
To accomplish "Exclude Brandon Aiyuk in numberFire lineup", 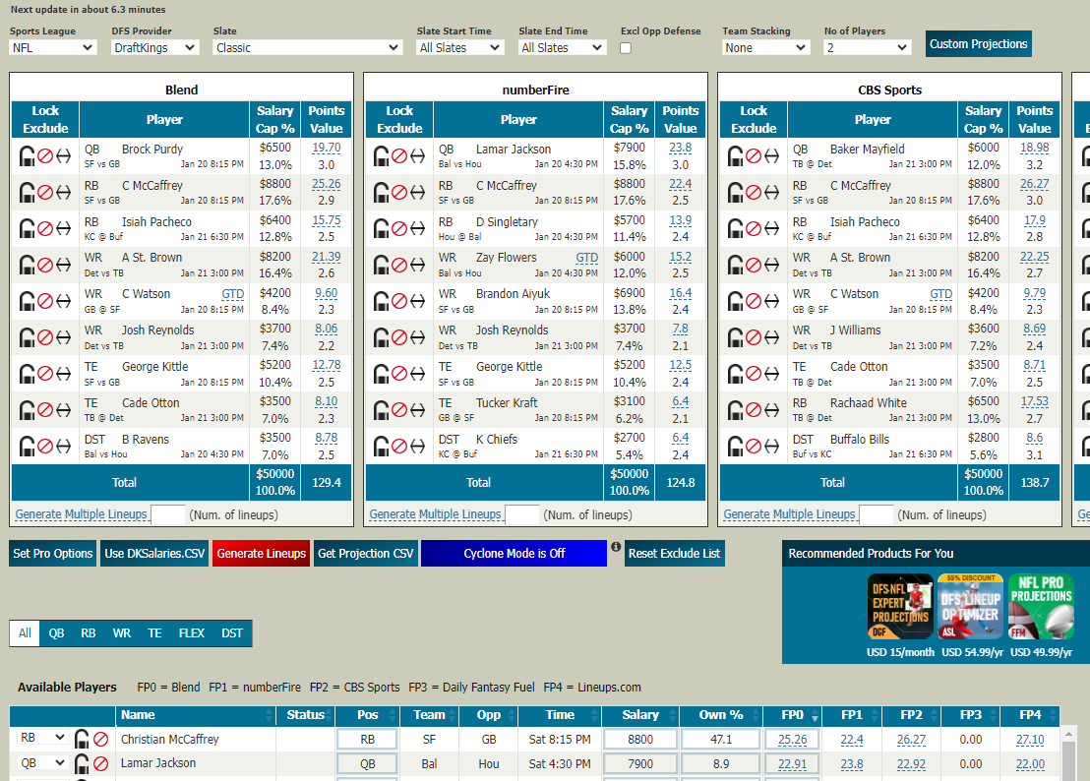I will tap(399, 301).
